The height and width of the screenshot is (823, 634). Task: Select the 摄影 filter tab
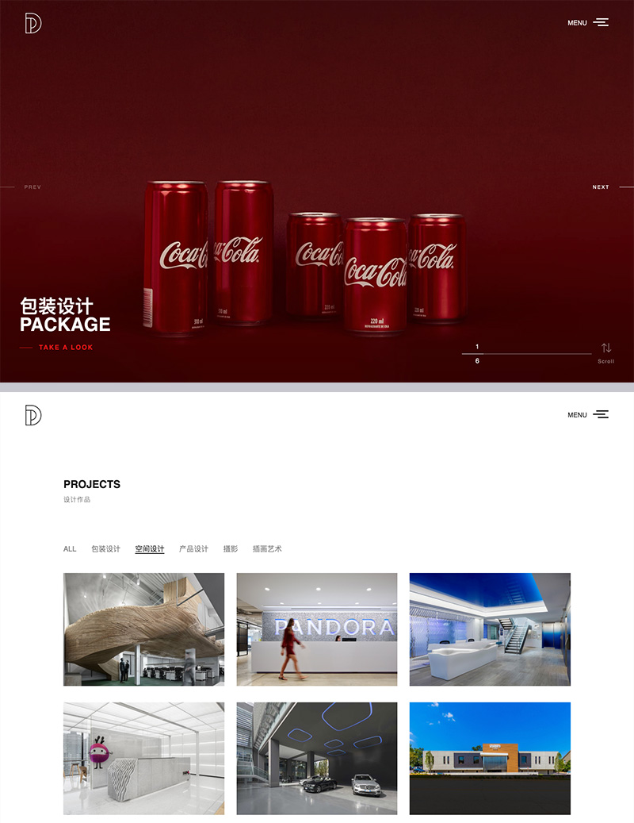tap(231, 549)
